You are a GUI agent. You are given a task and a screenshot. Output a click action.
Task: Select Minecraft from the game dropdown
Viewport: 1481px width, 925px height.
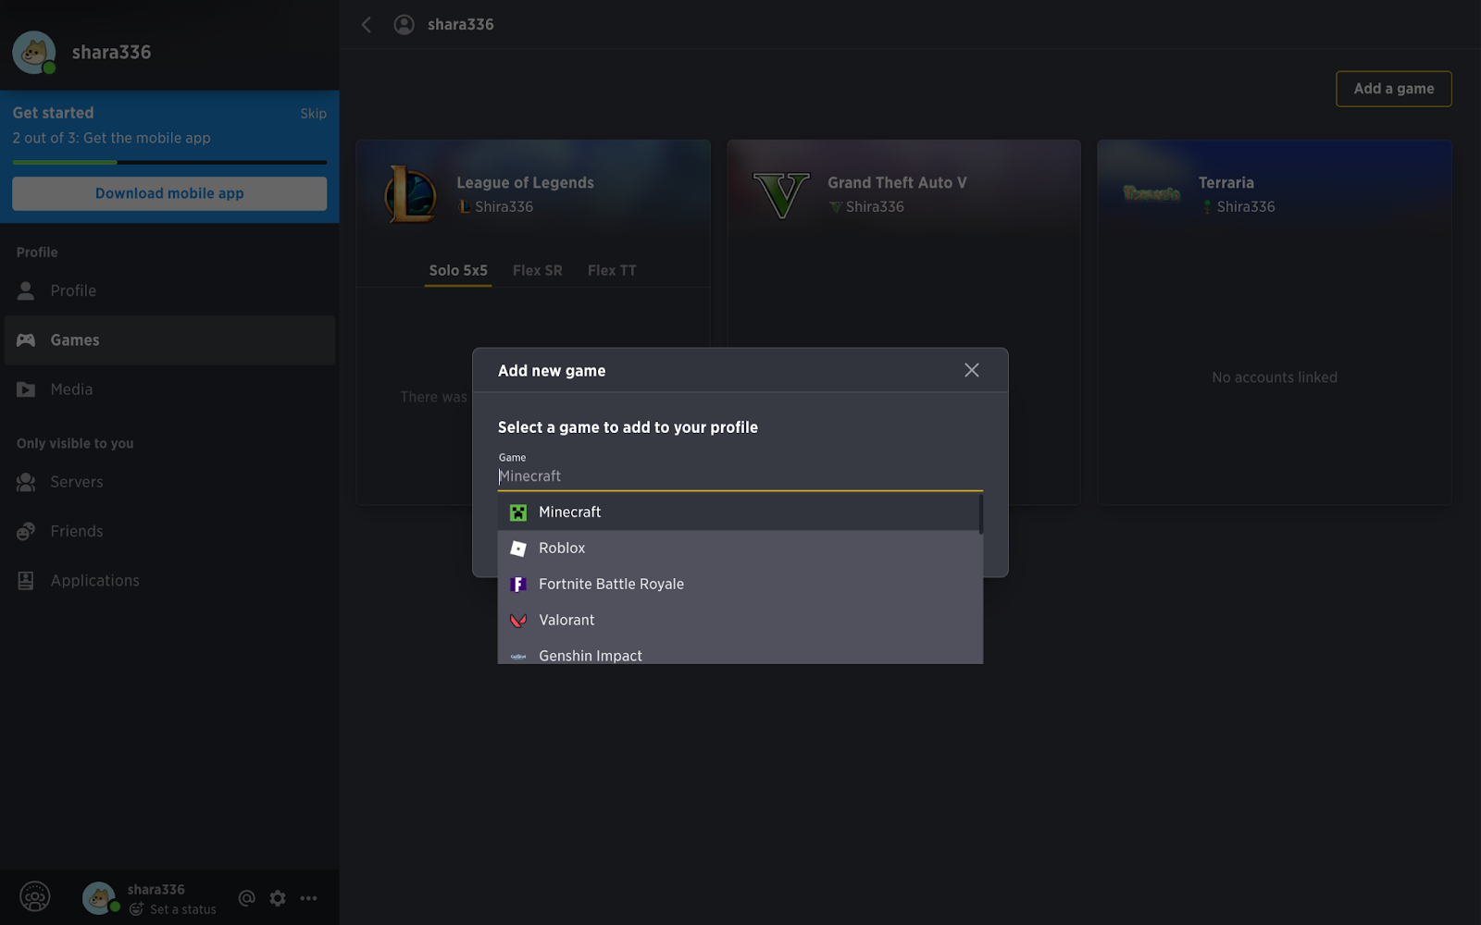pos(739,512)
